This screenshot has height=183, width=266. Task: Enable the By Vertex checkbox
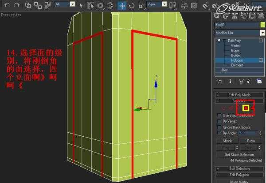coord(219,121)
